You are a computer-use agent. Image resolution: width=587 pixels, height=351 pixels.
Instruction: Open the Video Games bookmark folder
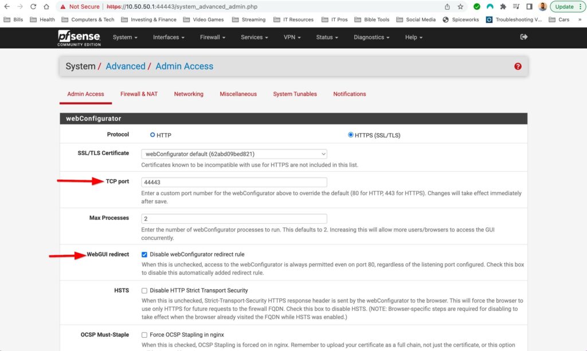[x=204, y=19]
